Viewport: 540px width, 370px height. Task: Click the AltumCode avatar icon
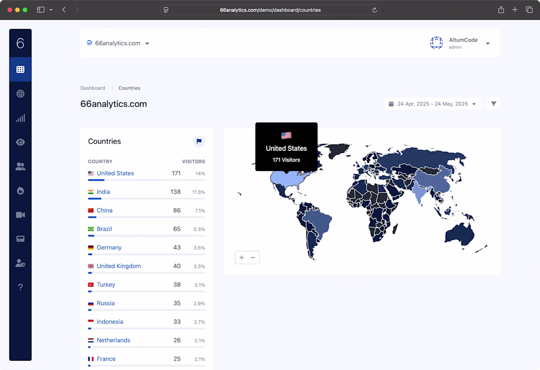click(x=436, y=43)
